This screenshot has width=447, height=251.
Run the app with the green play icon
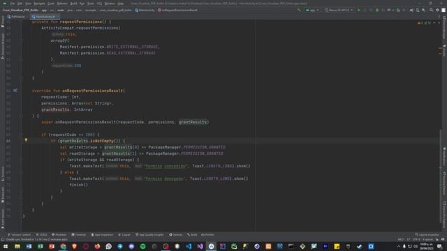359,10
